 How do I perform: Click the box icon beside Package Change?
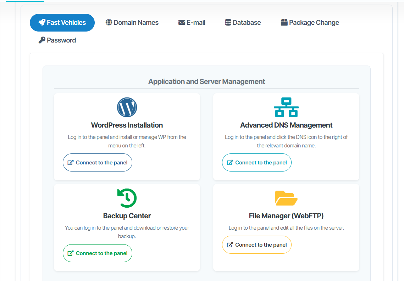tap(284, 23)
